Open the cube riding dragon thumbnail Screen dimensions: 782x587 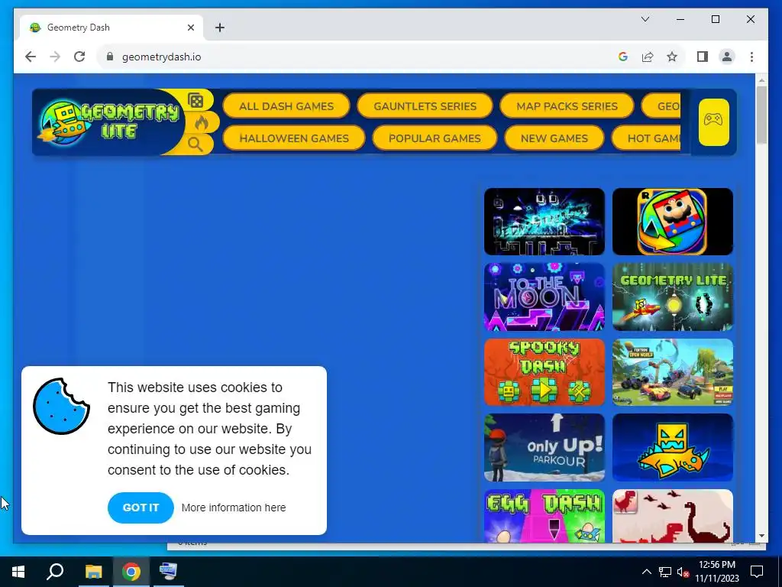coord(672,447)
